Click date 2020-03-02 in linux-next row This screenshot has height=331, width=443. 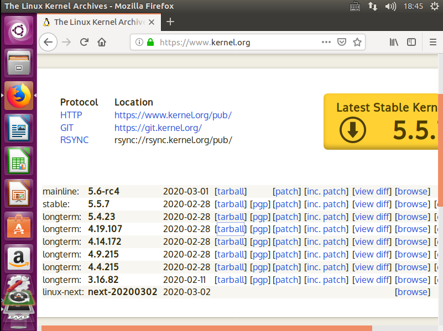click(x=187, y=292)
